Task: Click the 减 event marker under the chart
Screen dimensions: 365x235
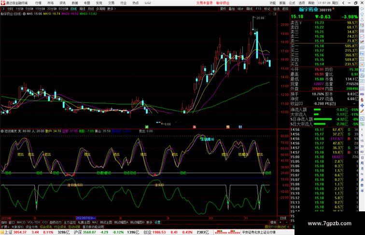Action: point(147,127)
